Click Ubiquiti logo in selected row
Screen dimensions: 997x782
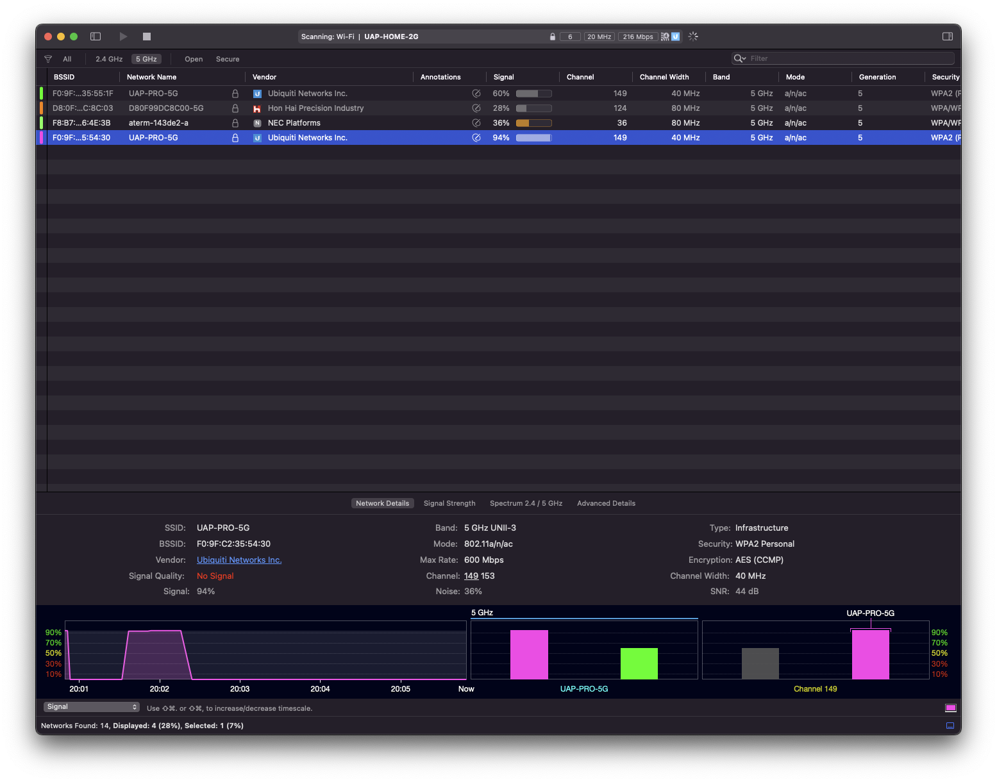257,138
